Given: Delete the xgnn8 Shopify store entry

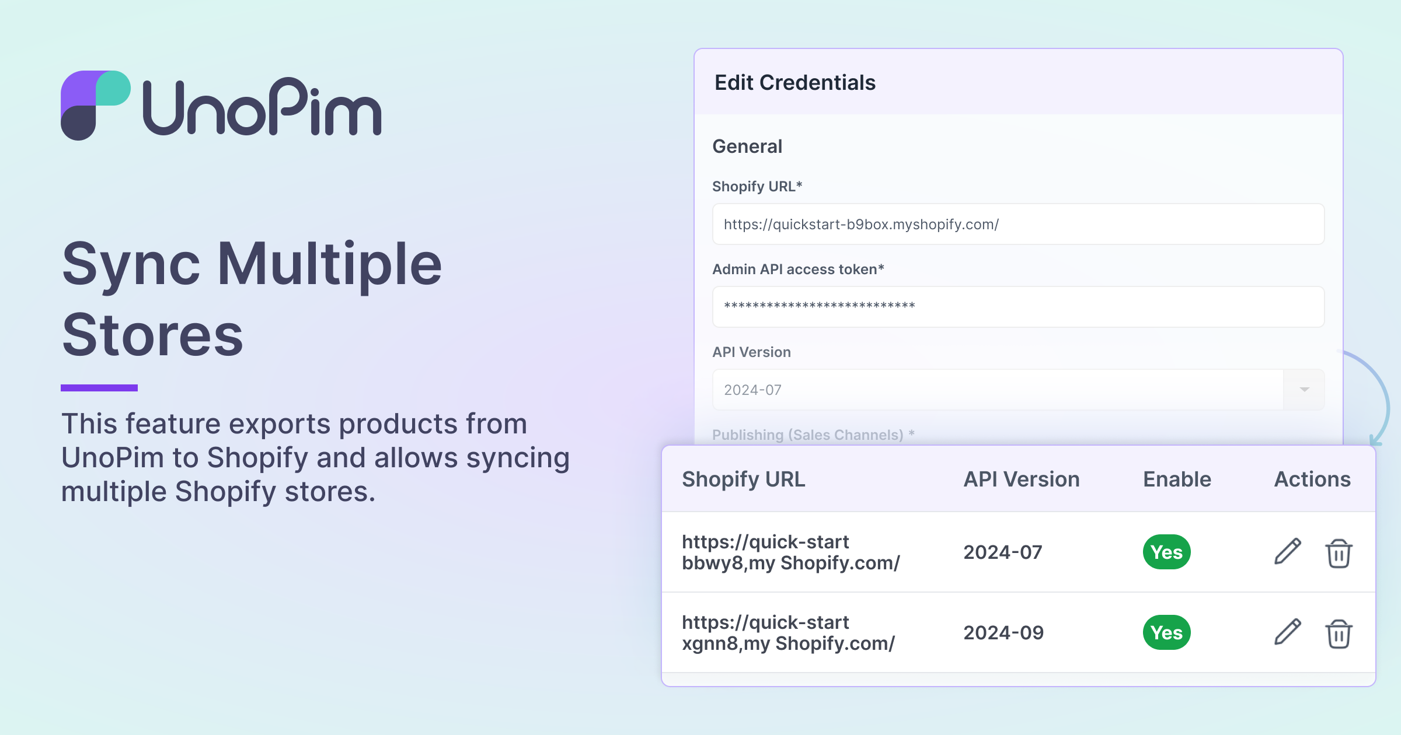Looking at the screenshot, I should point(1339,633).
